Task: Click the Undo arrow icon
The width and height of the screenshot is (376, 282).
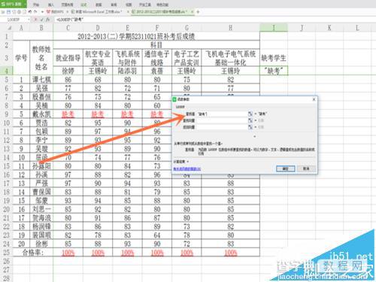Action: tap(30, 12)
